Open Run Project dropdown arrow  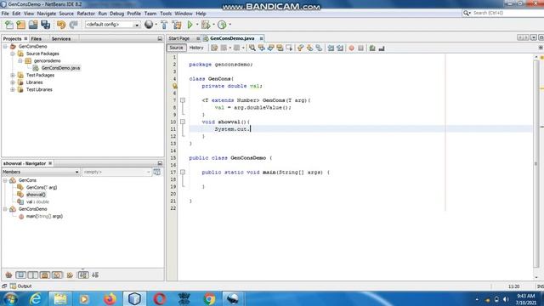pyautogui.click(x=197, y=25)
